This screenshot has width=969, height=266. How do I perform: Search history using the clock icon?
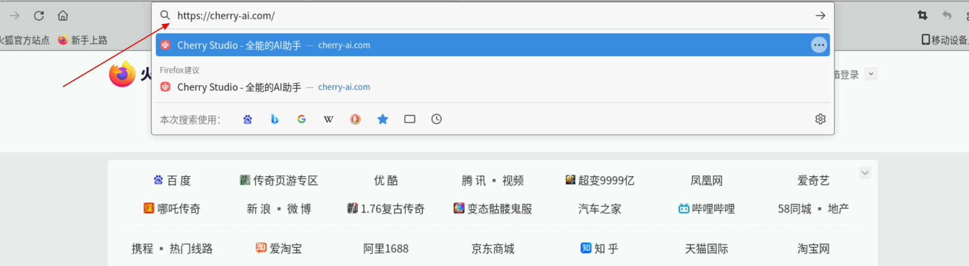point(437,119)
